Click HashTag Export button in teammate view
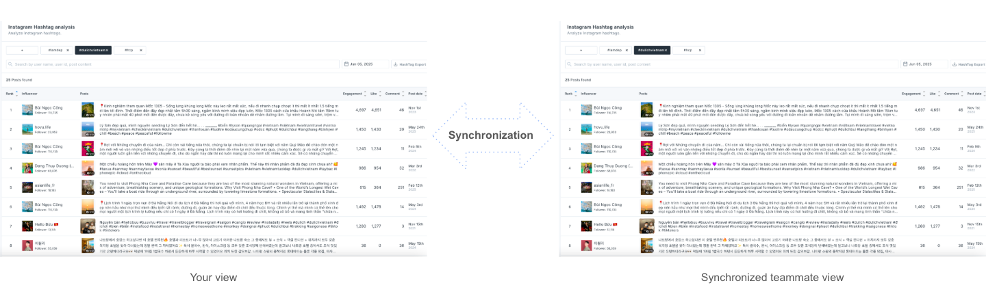 (969, 64)
